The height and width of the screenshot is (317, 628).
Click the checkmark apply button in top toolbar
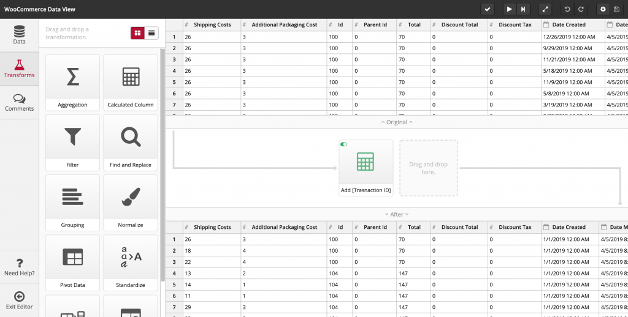point(488,9)
